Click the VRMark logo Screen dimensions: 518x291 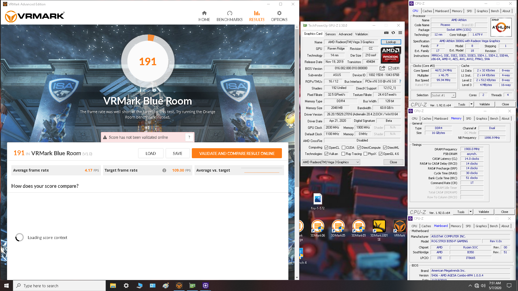click(x=35, y=16)
